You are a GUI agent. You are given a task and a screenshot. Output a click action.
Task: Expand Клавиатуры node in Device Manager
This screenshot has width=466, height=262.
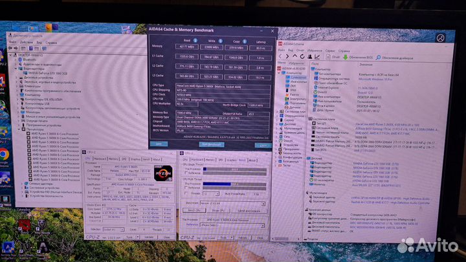(x=17, y=86)
